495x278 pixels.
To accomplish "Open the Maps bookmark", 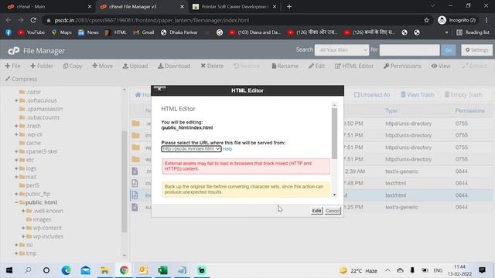I will pos(62,32).
